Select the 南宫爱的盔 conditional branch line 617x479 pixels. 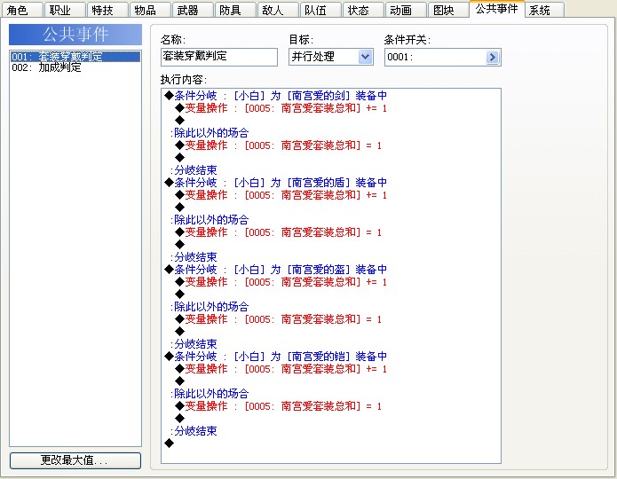[275, 270]
